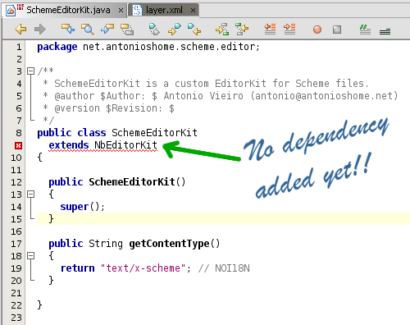Screen dimensions: 410x325
Task: Click the find previous occurrence icon
Action: [68, 29]
